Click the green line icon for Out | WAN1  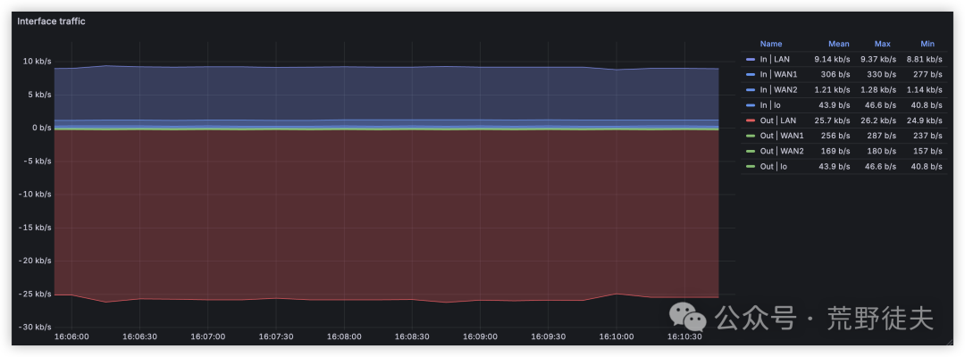[751, 136]
